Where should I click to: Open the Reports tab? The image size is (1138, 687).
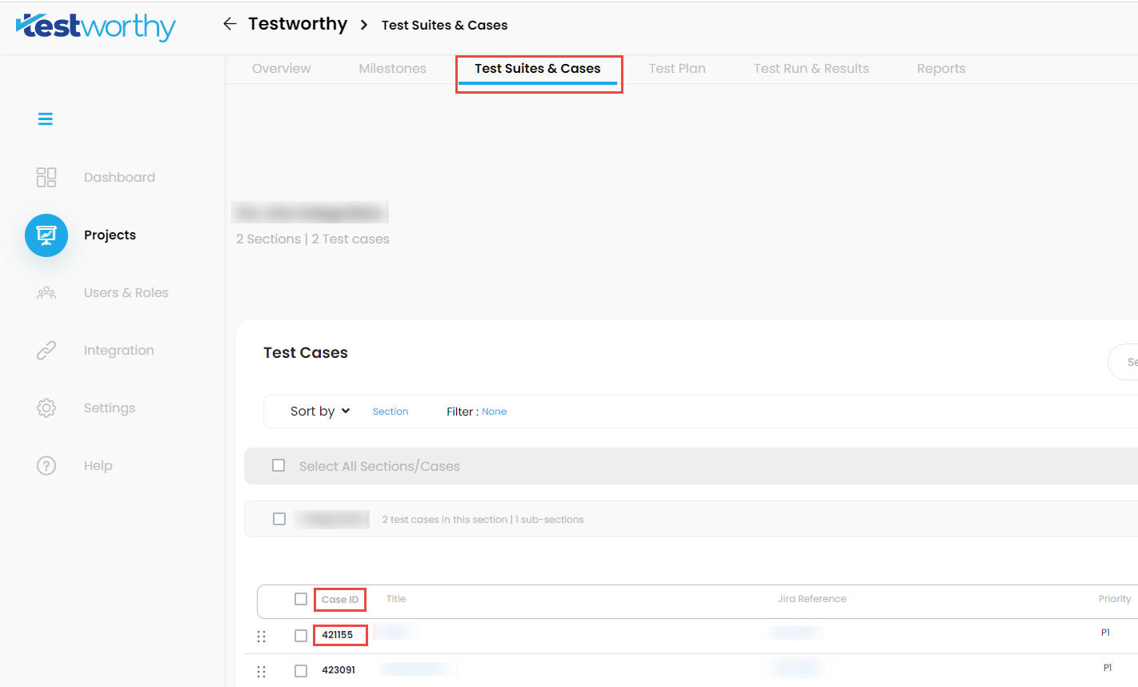pos(940,68)
